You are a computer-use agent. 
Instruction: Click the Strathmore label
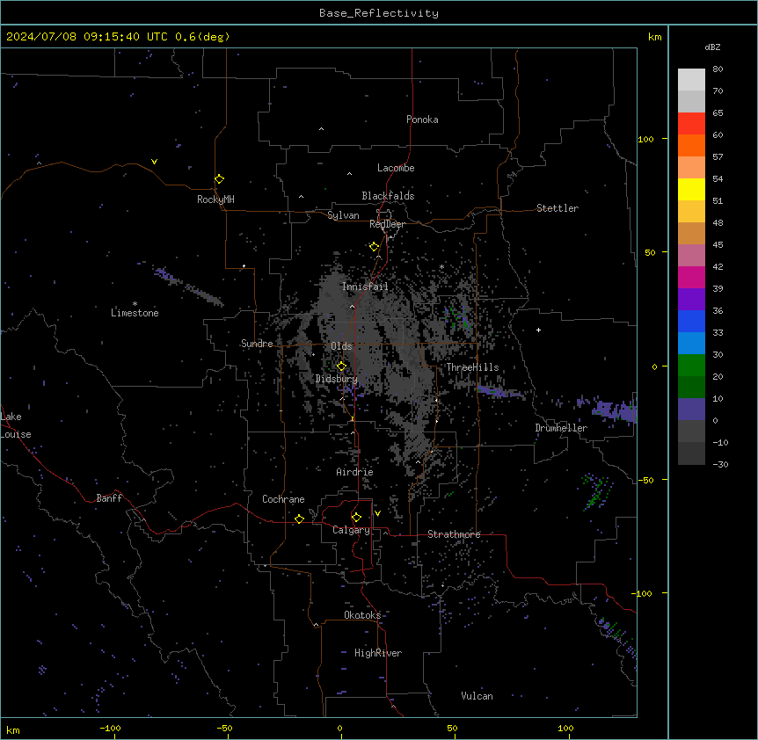point(454,534)
